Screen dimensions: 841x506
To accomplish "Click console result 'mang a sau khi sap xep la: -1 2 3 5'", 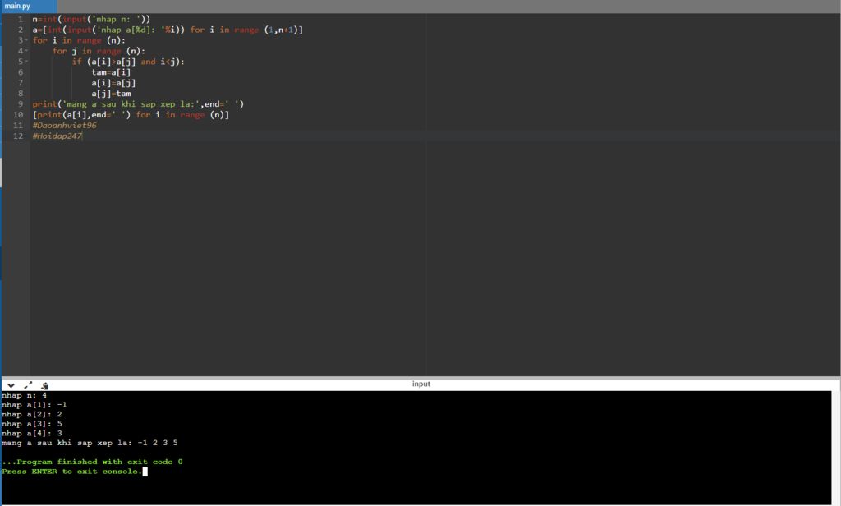I will coord(90,444).
